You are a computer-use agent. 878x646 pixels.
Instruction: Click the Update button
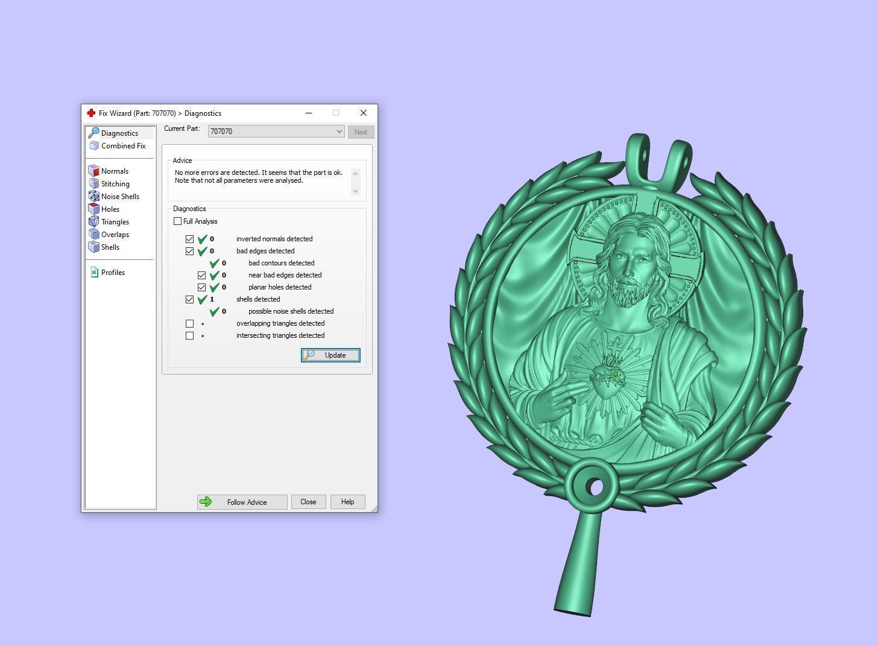(x=330, y=355)
